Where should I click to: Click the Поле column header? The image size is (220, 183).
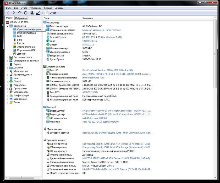tap(62, 18)
